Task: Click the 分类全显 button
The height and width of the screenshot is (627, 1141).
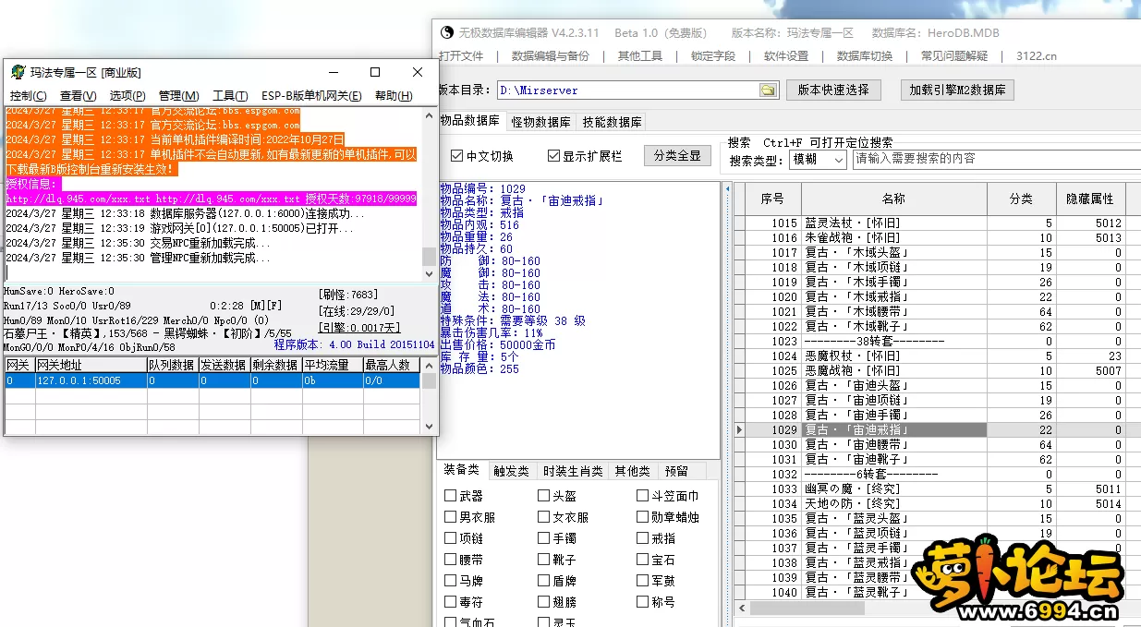Action: click(677, 155)
